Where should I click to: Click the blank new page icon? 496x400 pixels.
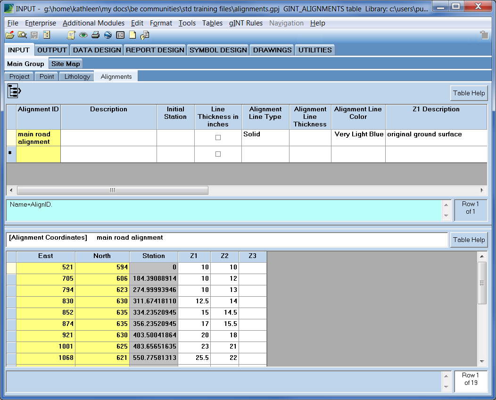[x=132, y=35]
